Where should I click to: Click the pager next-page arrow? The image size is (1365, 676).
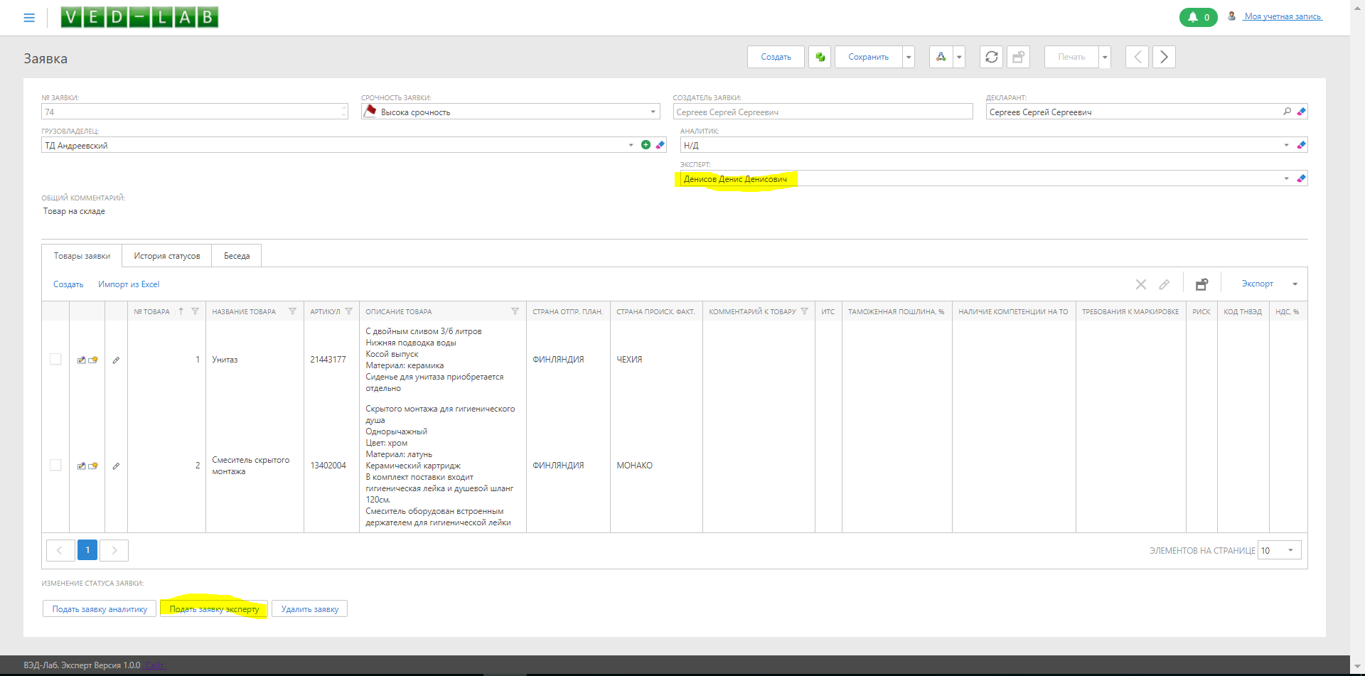(x=114, y=550)
